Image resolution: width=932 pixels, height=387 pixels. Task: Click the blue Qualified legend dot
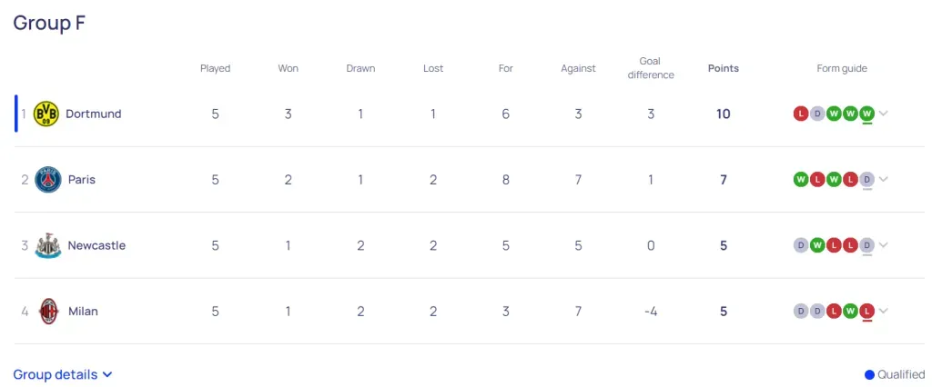(869, 374)
